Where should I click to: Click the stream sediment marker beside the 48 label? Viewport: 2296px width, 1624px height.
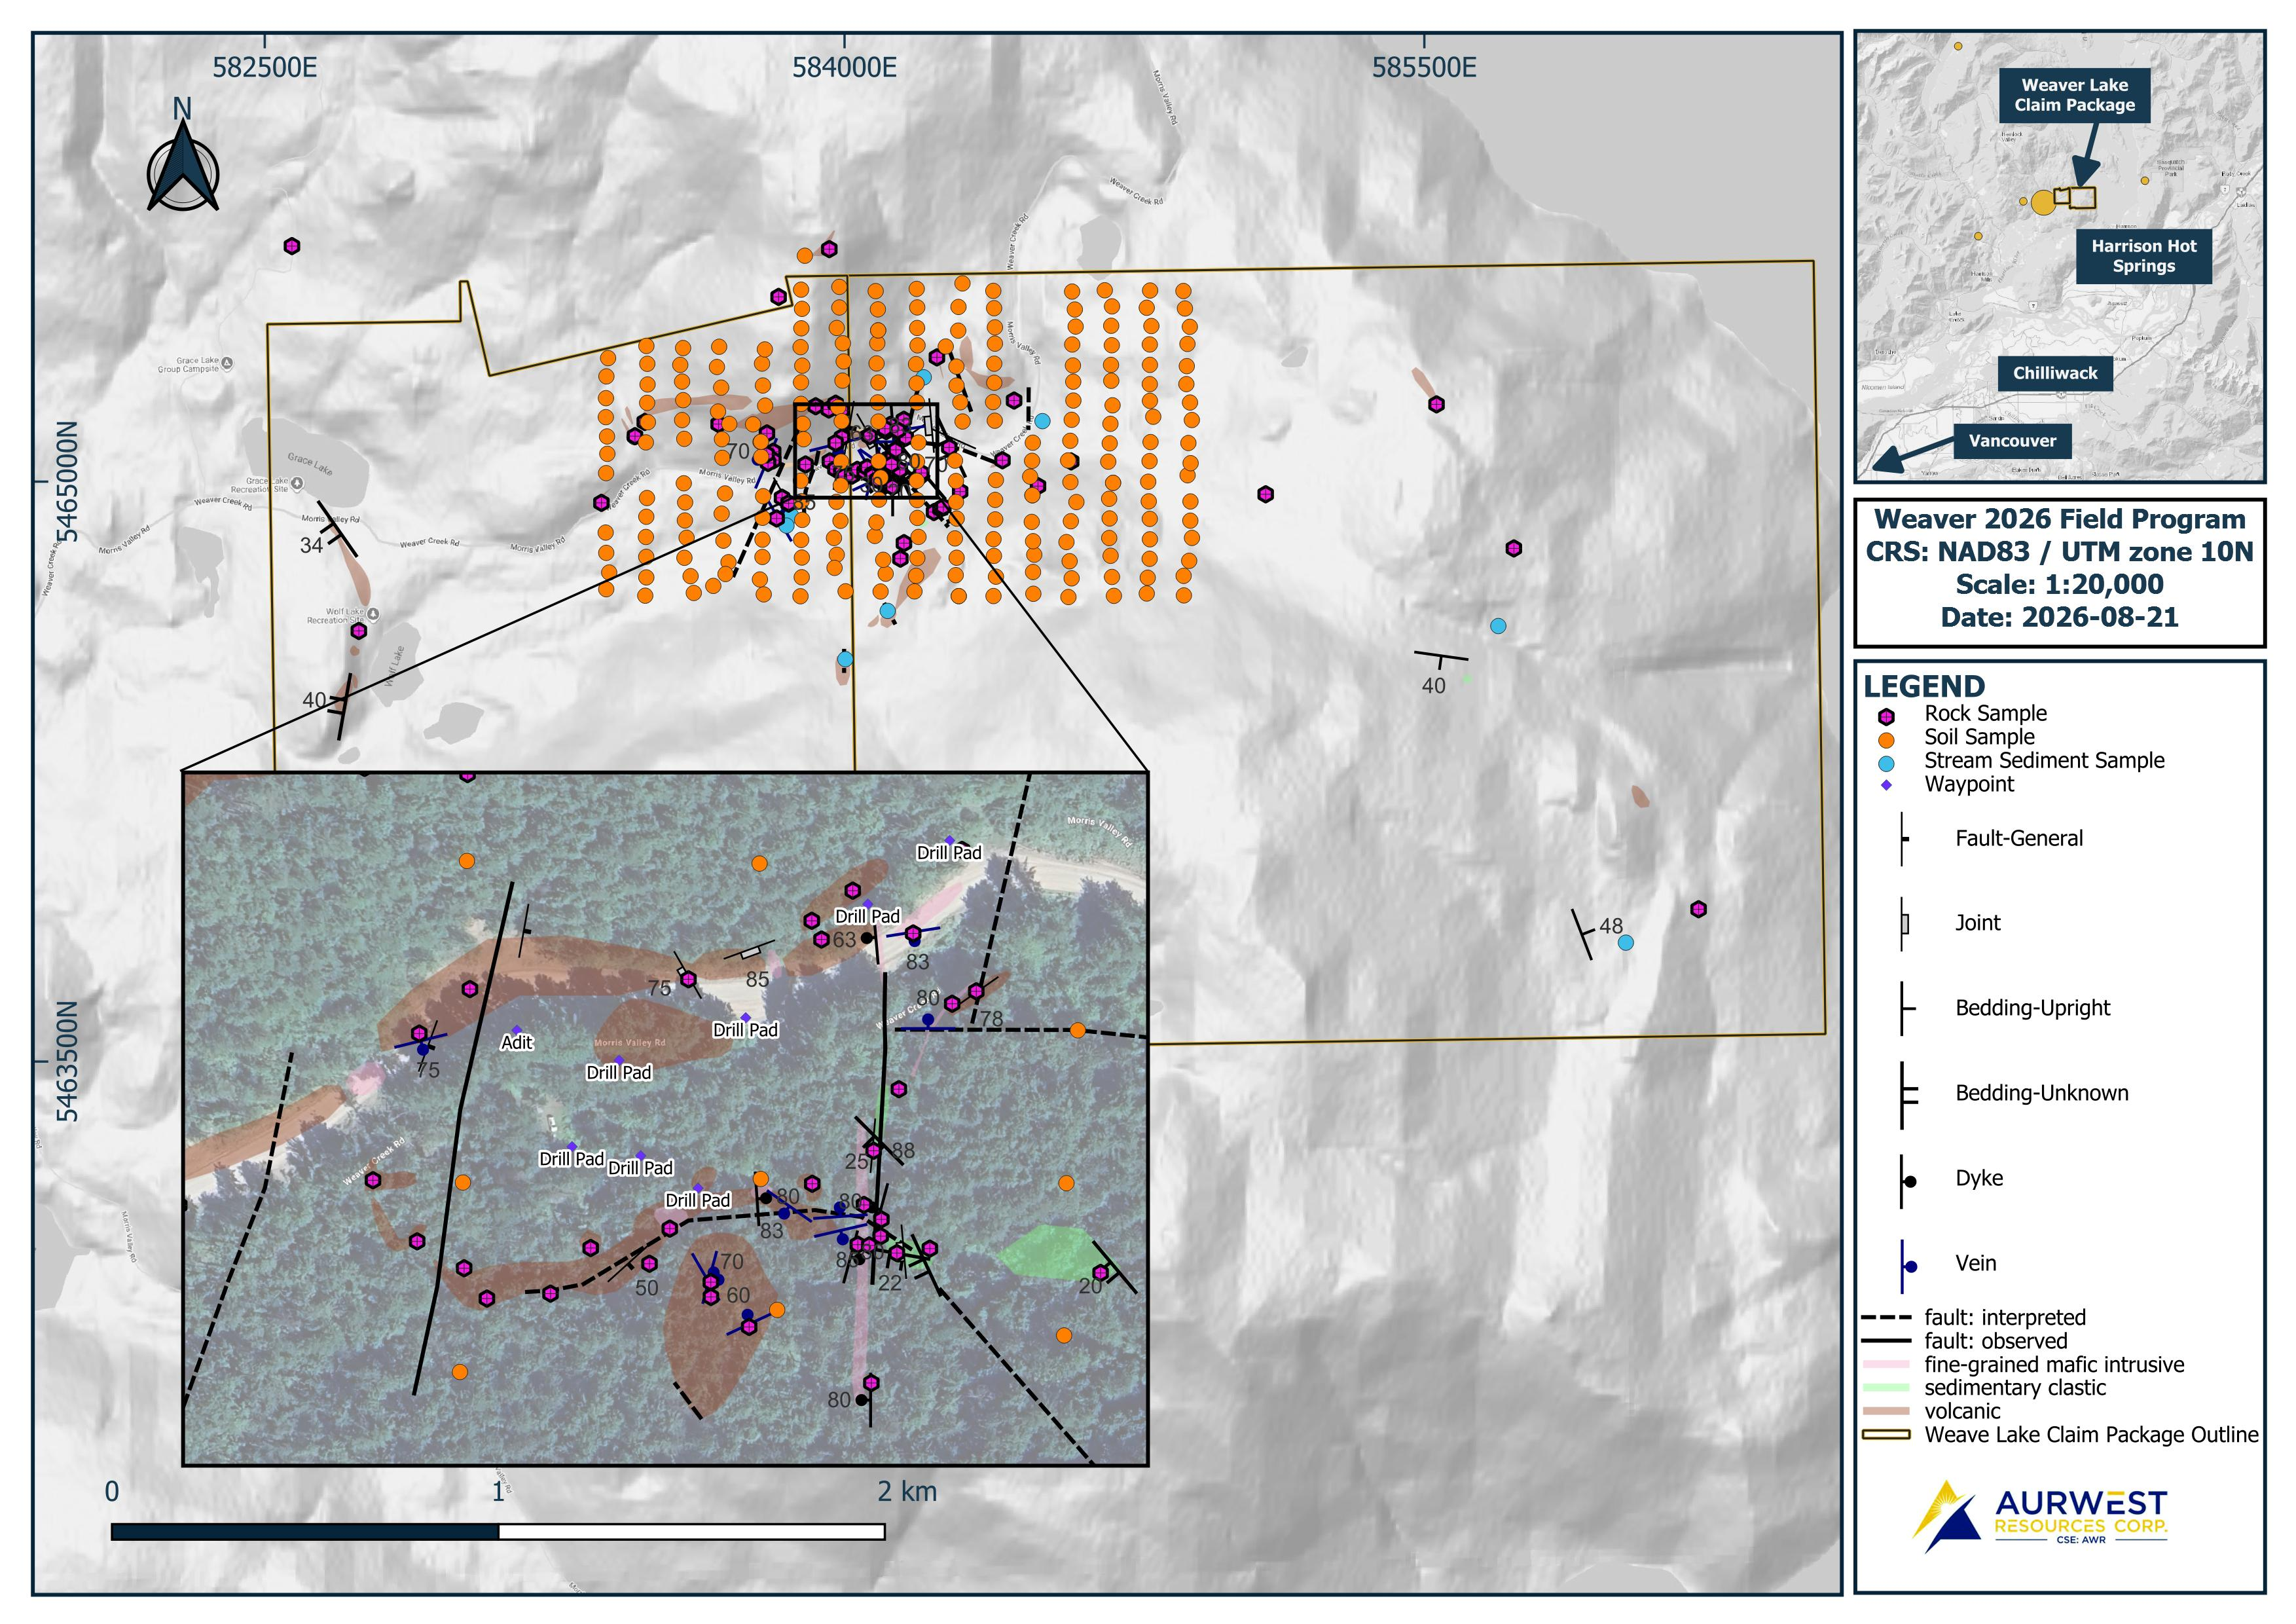[x=1625, y=943]
